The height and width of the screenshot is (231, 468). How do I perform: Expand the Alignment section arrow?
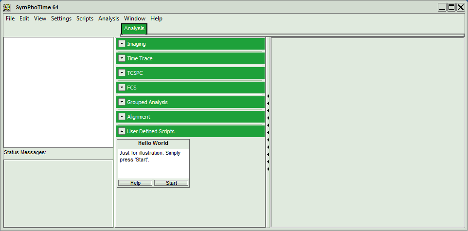(x=122, y=117)
